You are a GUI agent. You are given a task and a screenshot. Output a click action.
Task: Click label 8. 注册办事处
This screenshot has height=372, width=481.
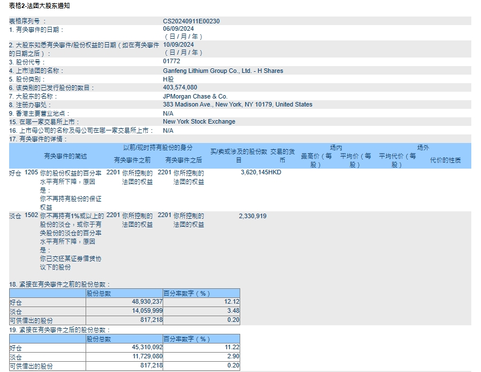30,105
